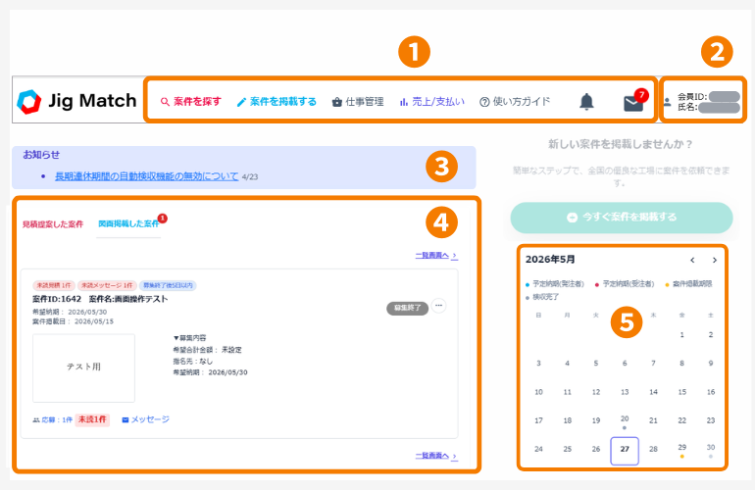Open 案件ID:1642 画面操作テスト title

coord(100,299)
